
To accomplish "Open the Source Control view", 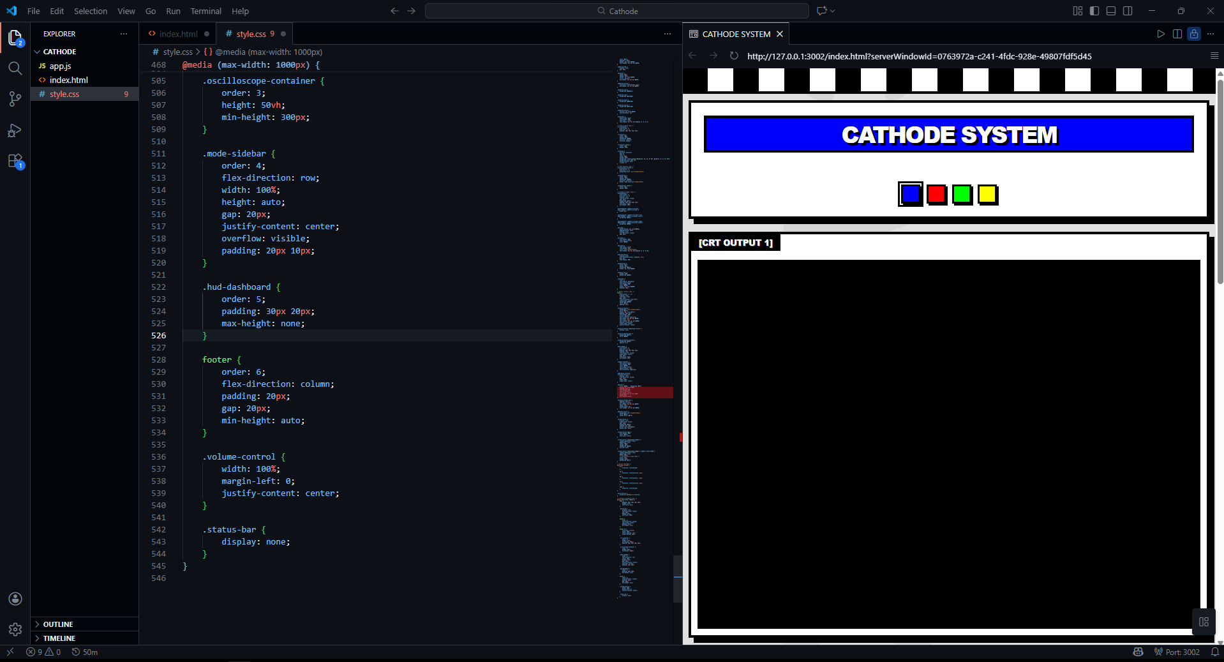I will [x=15, y=99].
